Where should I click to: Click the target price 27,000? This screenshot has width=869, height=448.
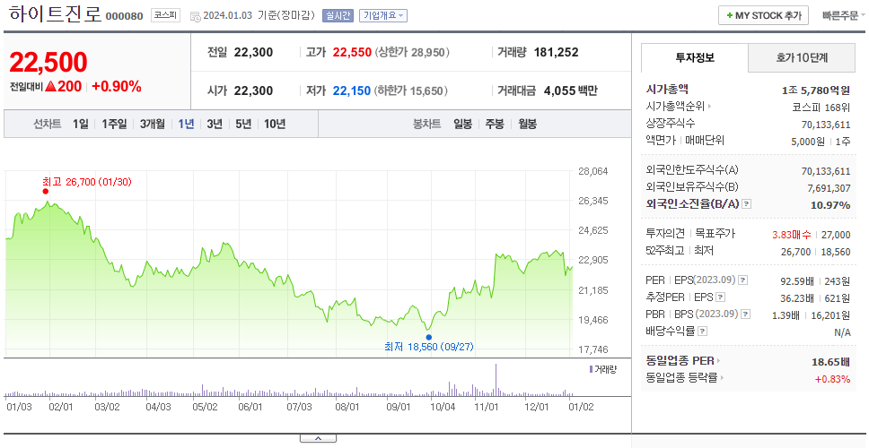[837, 235]
